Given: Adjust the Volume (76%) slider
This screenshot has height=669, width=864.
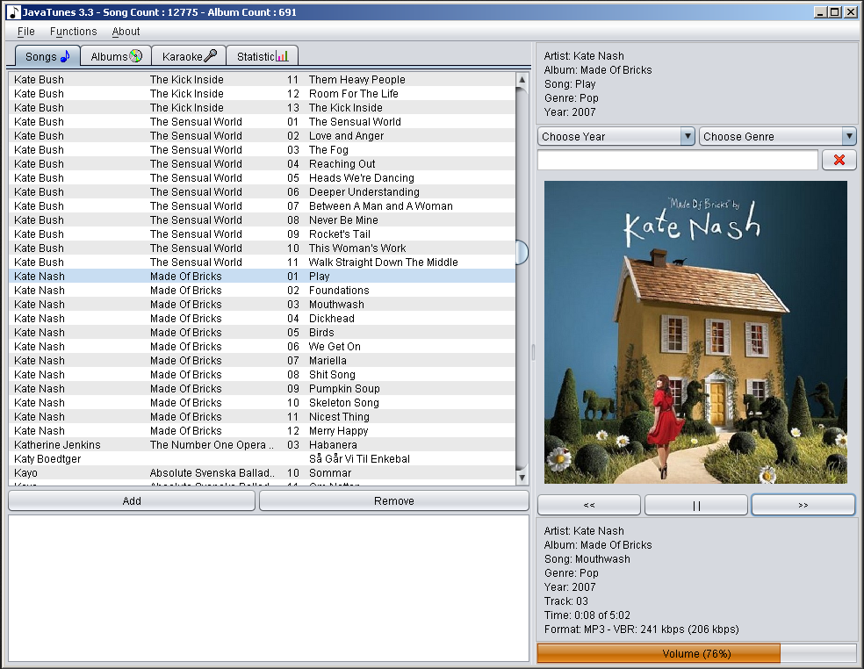Looking at the screenshot, I should tap(696, 653).
